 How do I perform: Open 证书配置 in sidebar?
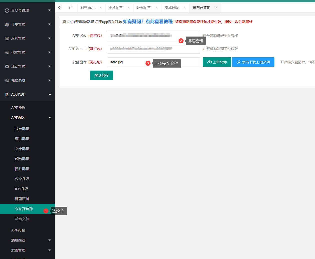click(x=22, y=139)
